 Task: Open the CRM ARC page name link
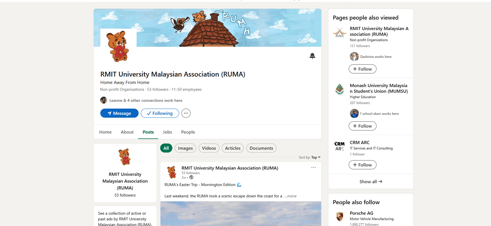360,142
